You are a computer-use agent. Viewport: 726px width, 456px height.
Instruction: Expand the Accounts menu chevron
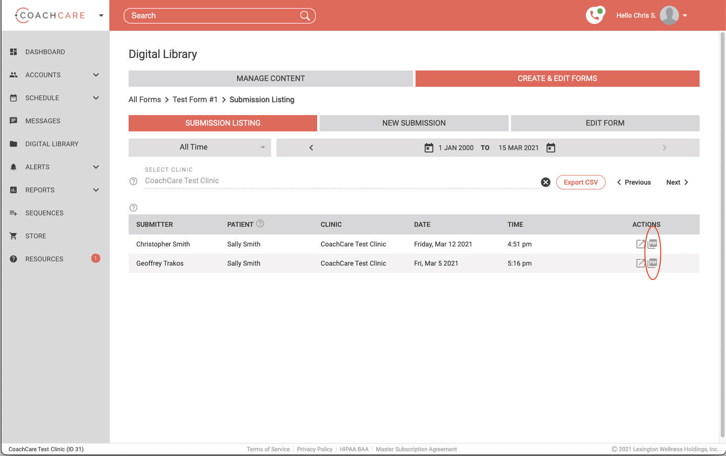(96, 75)
